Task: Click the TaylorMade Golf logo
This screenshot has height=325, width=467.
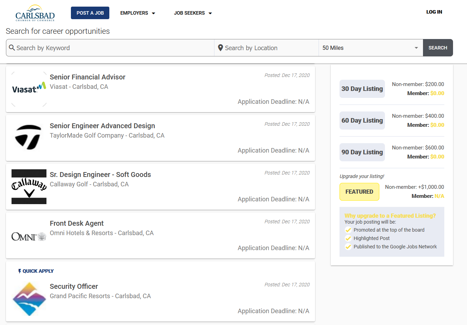Action: click(29, 138)
